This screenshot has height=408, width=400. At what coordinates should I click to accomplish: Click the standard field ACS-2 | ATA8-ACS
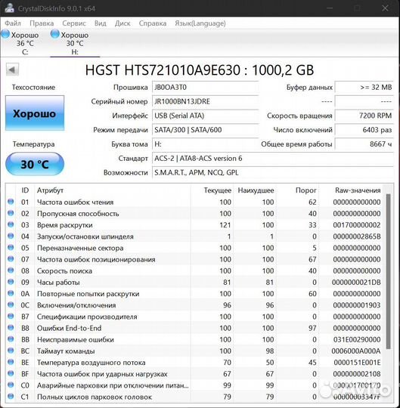[273, 158]
